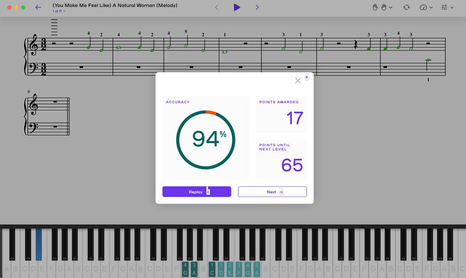Toggle the loop repeat icon

coord(406,7)
